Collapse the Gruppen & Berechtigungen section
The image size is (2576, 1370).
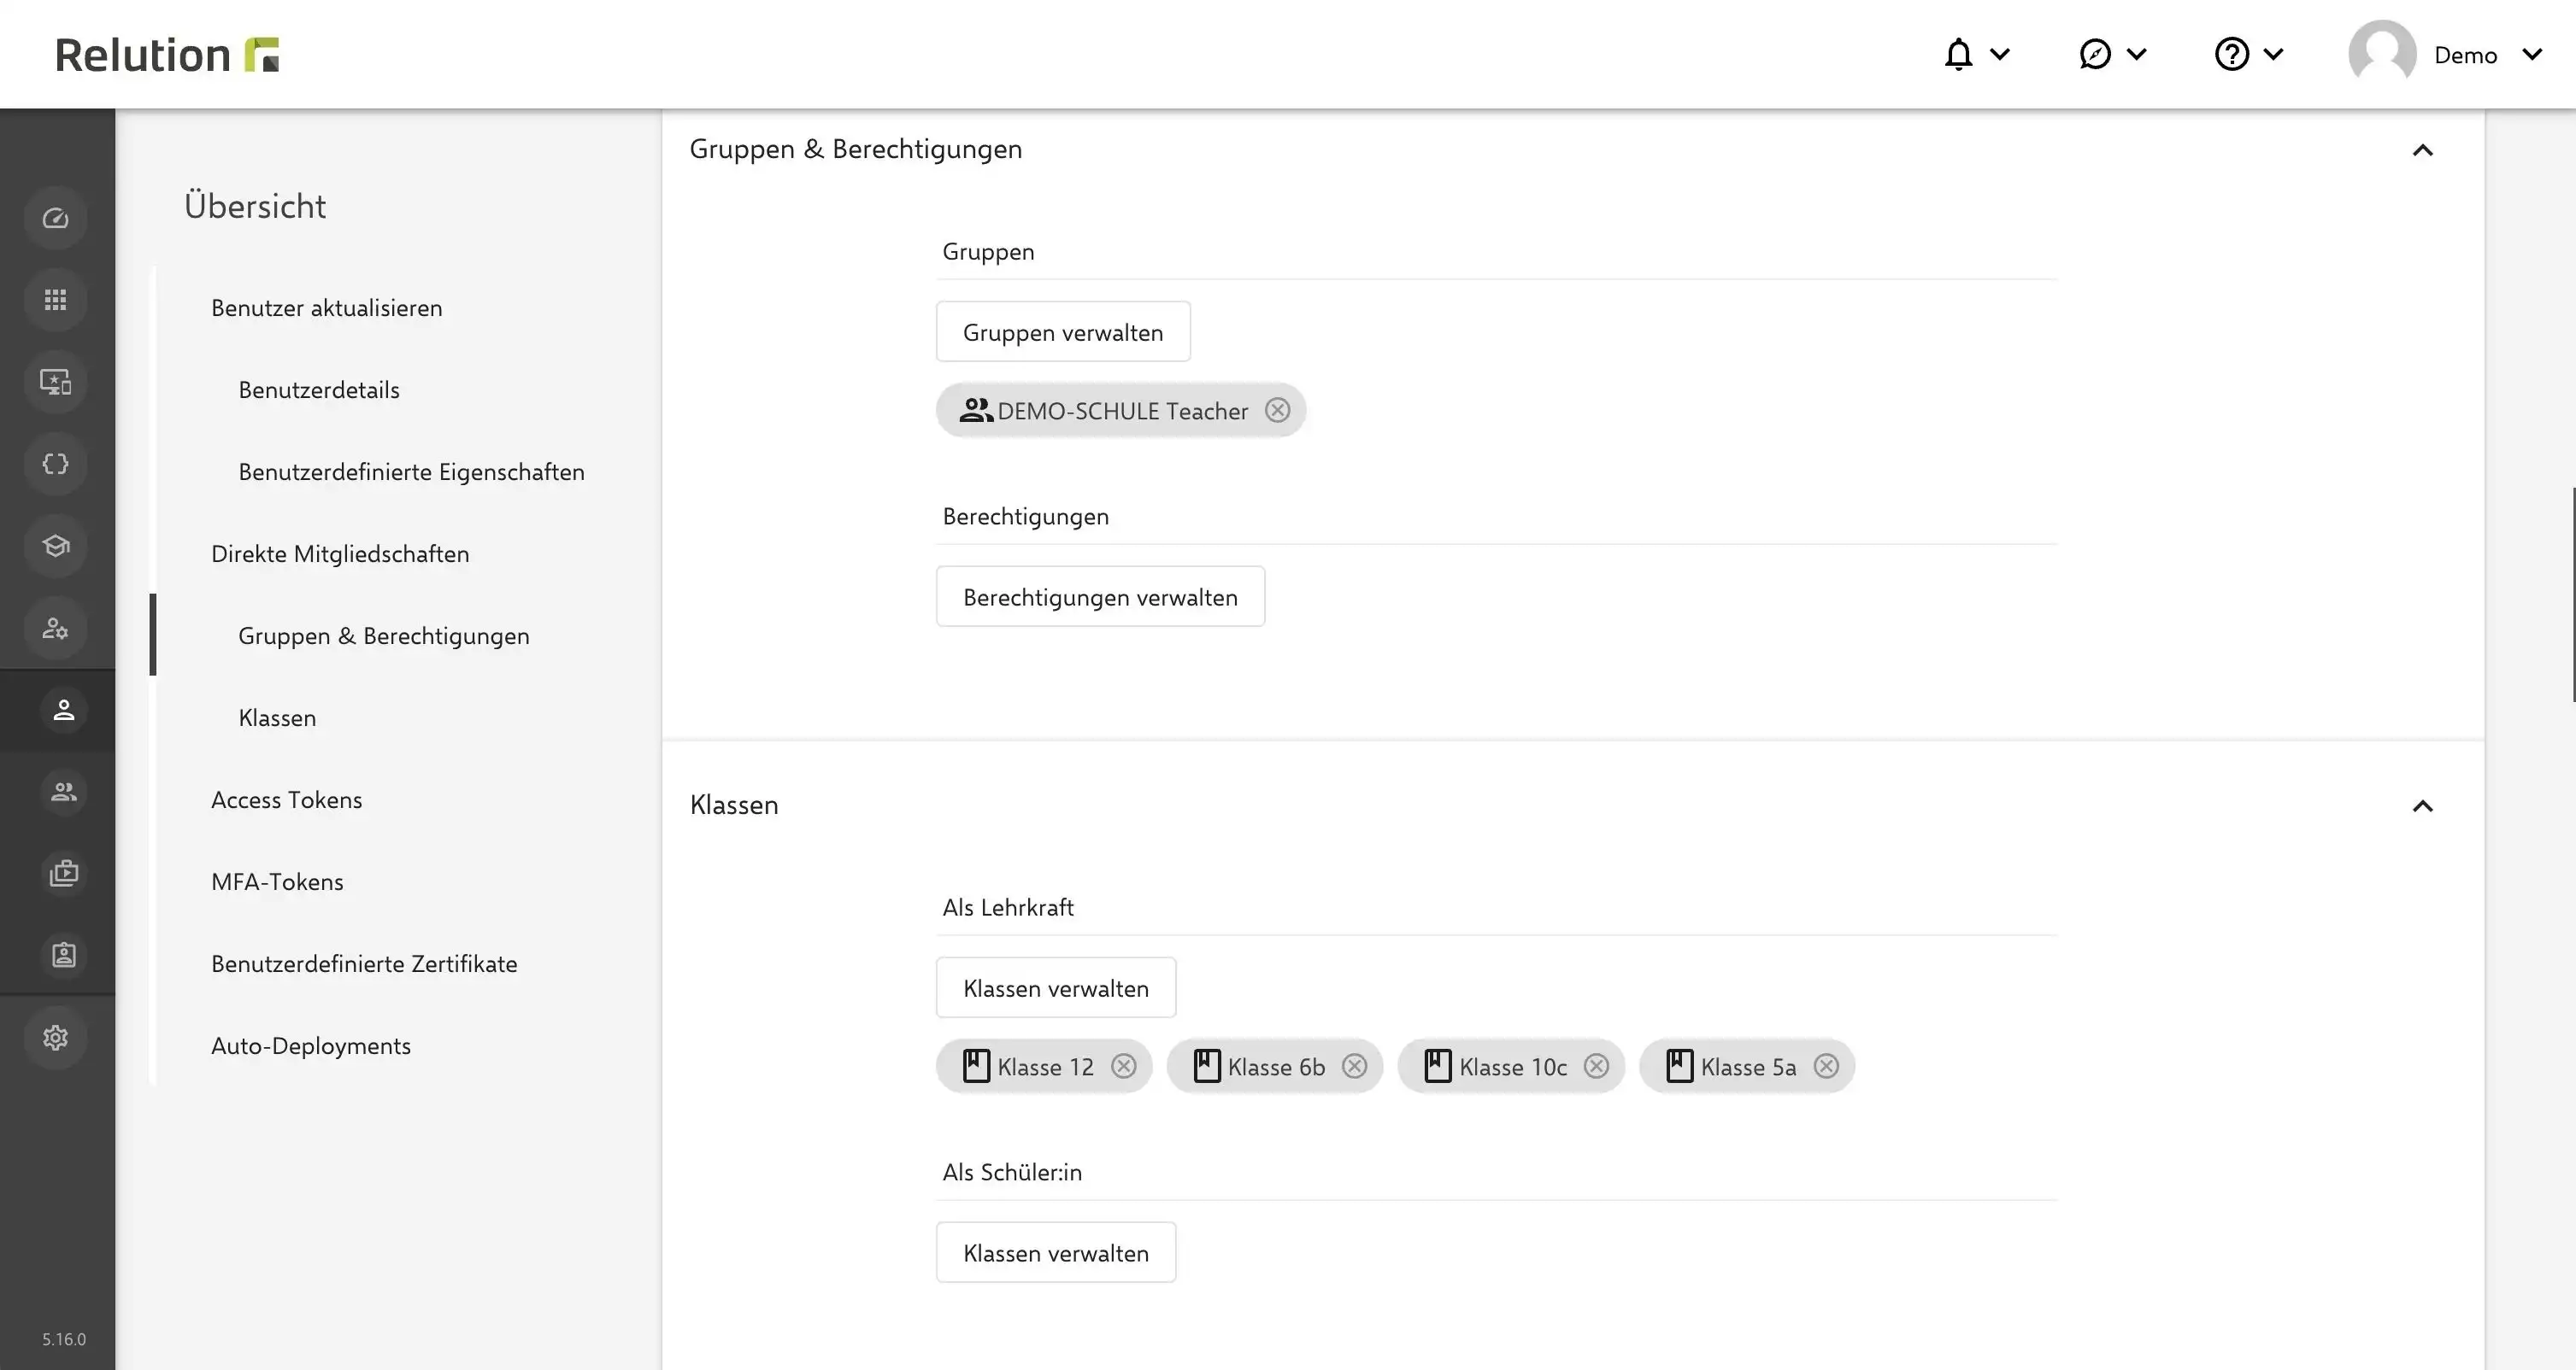[x=2422, y=149]
